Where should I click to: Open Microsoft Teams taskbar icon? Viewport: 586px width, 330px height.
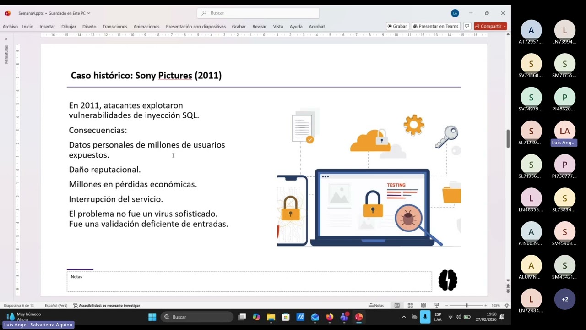(x=344, y=317)
